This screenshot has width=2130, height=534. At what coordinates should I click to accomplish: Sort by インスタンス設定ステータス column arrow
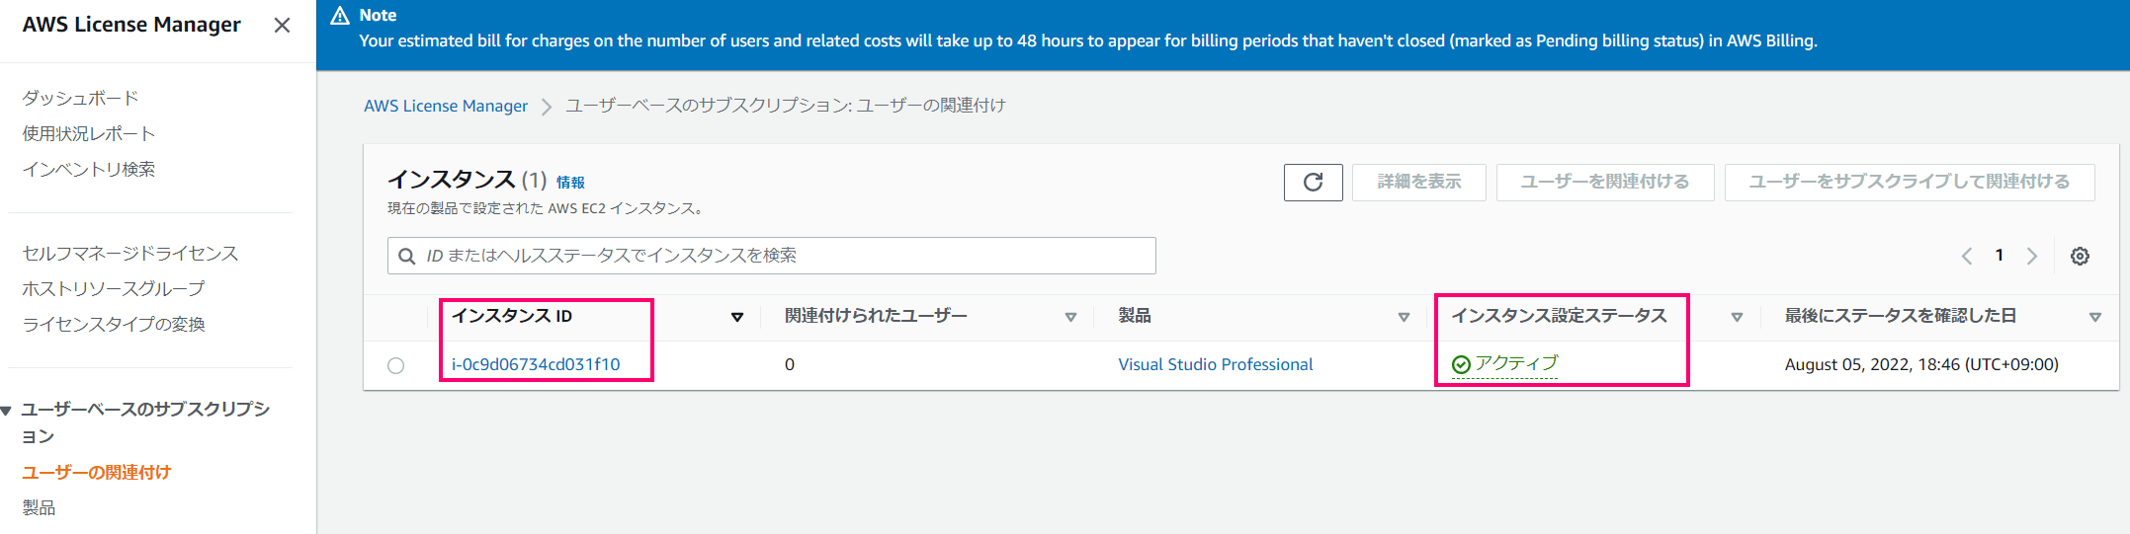click(1737, 317)
